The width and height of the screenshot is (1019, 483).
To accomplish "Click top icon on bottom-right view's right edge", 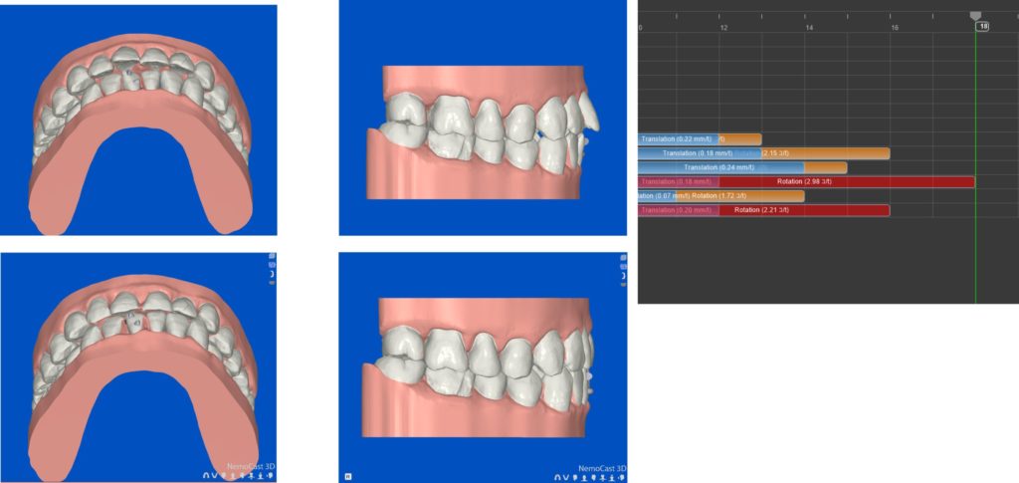I will click(623, 257).
